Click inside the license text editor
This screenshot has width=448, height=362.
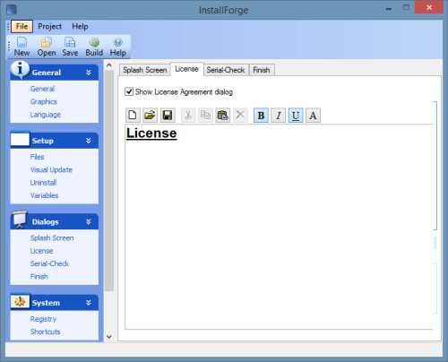coord(279,227)
